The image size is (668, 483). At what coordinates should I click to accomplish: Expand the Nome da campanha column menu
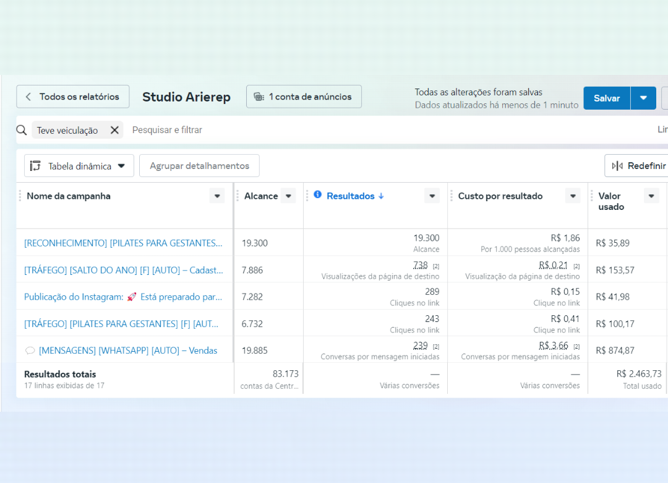point(216,196)
